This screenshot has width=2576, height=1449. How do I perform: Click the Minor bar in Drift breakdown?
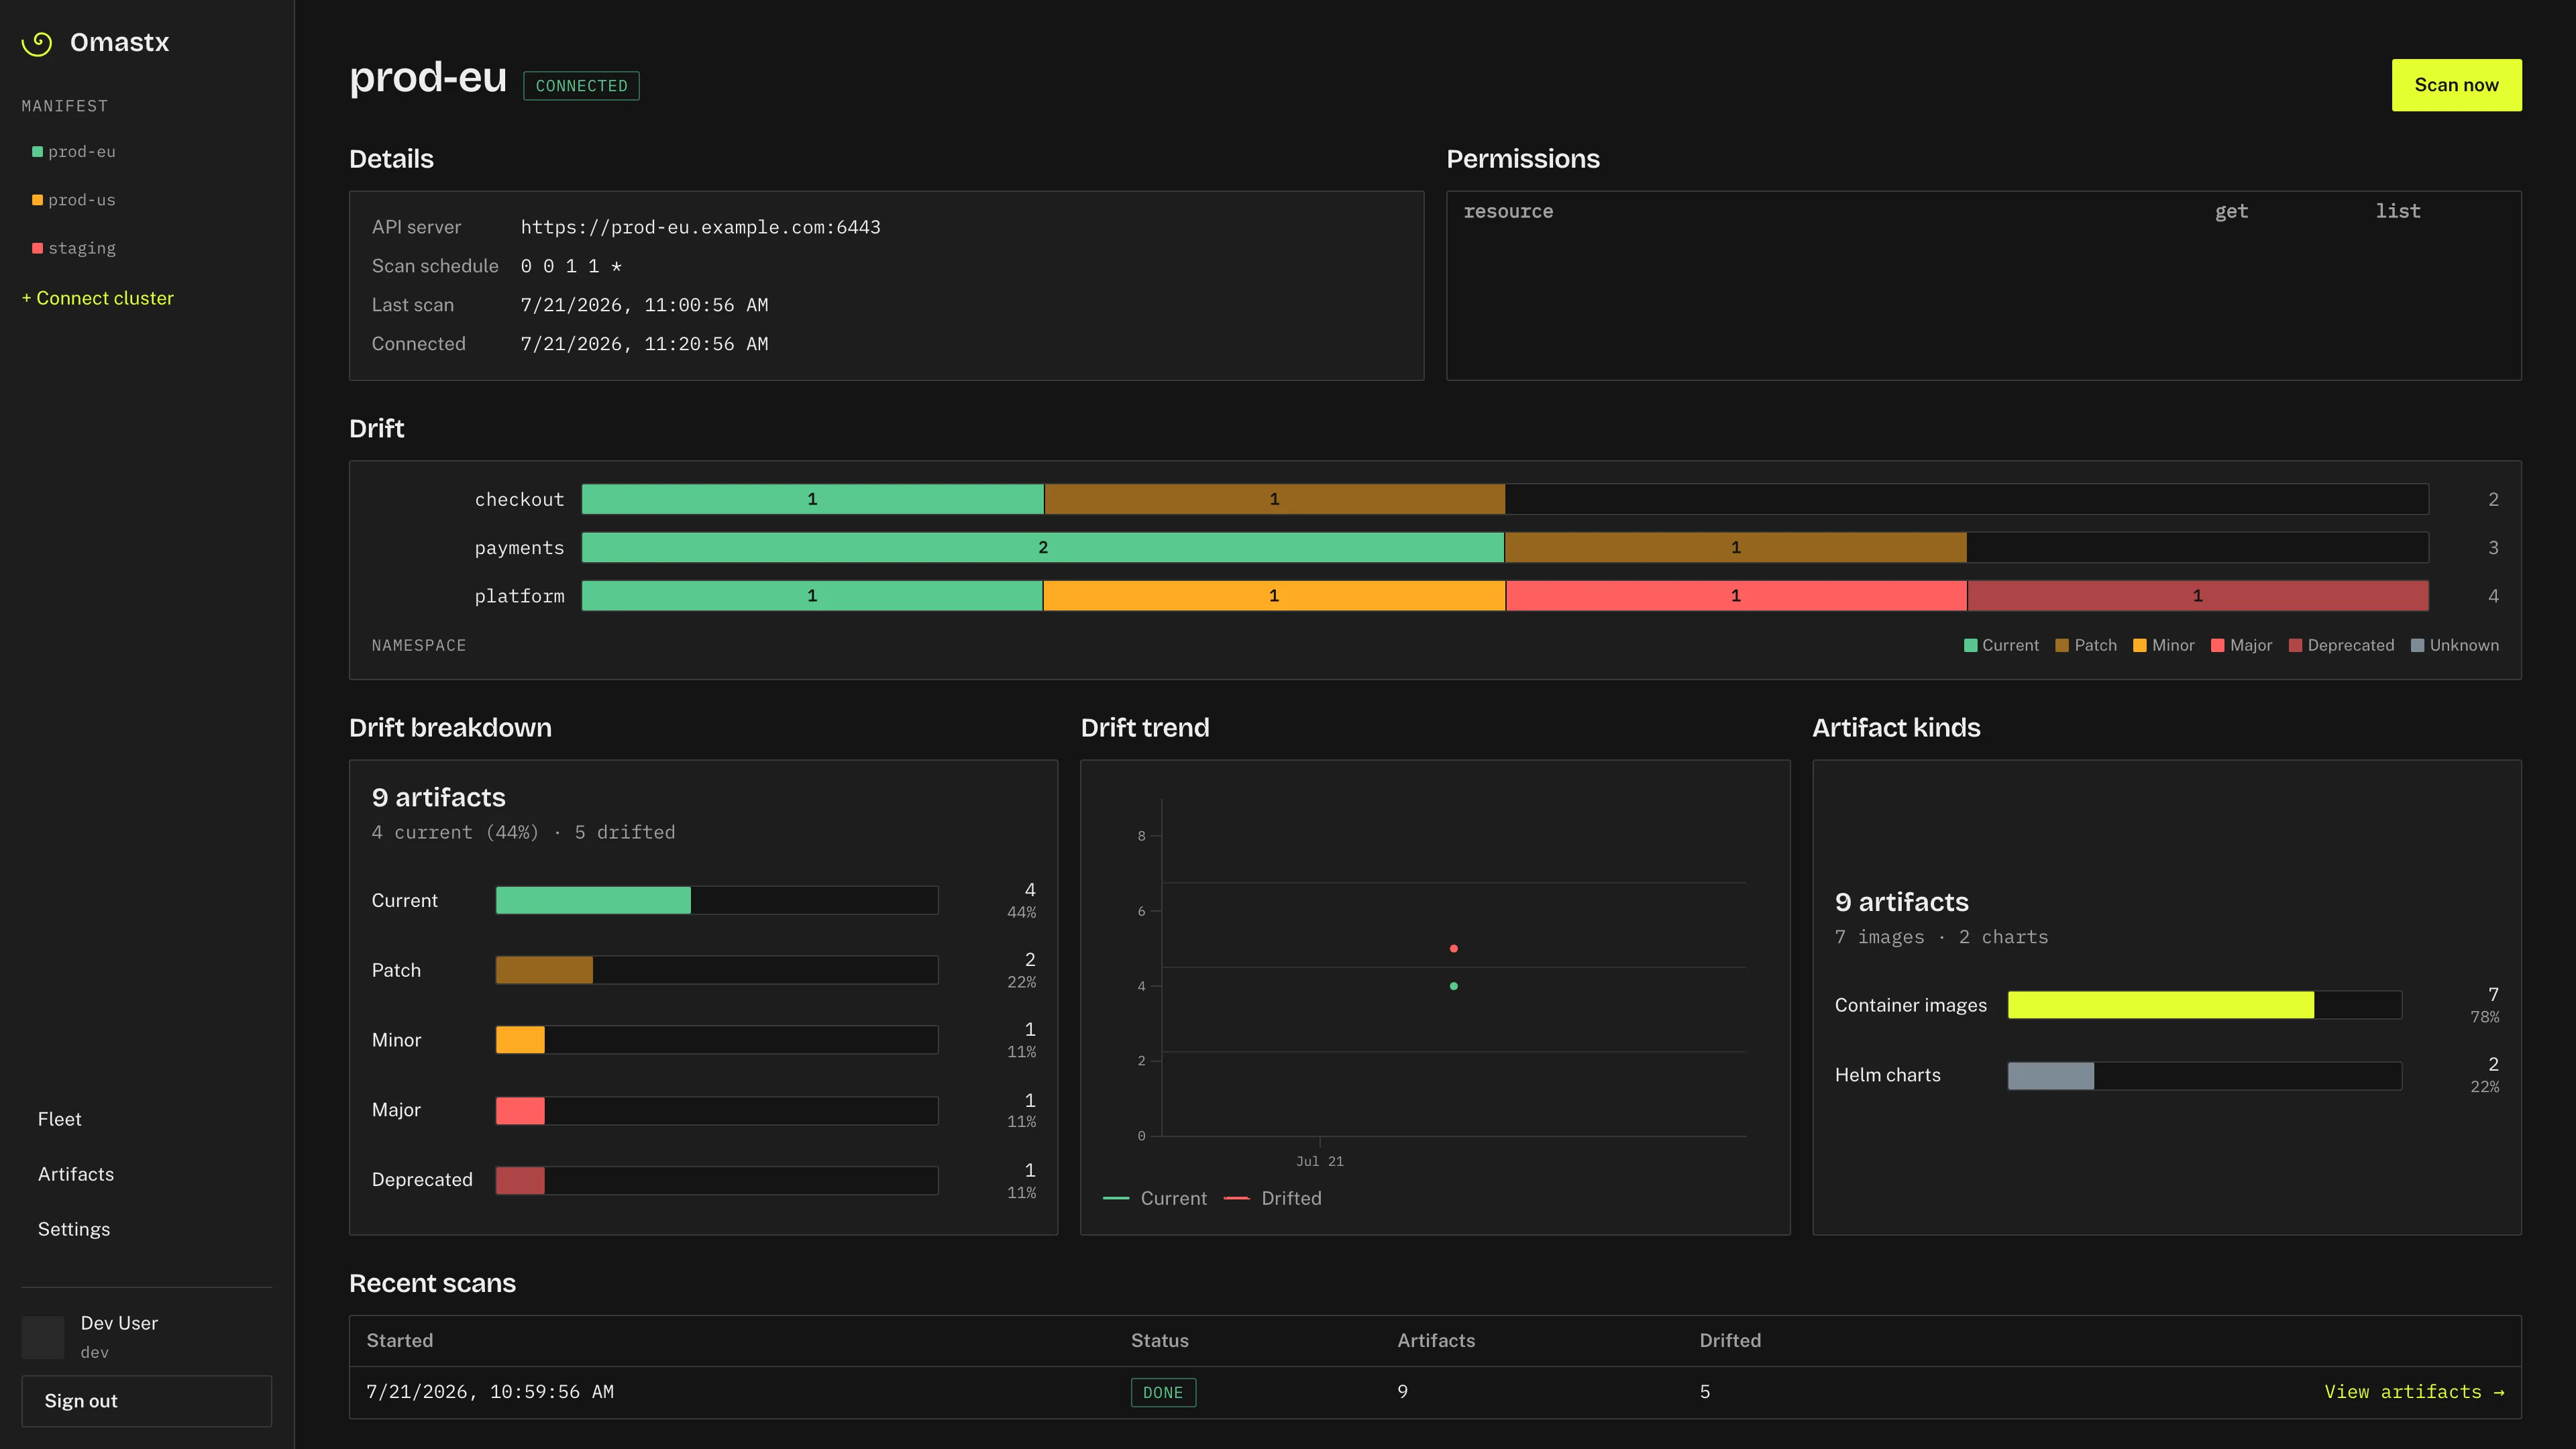520,1040
